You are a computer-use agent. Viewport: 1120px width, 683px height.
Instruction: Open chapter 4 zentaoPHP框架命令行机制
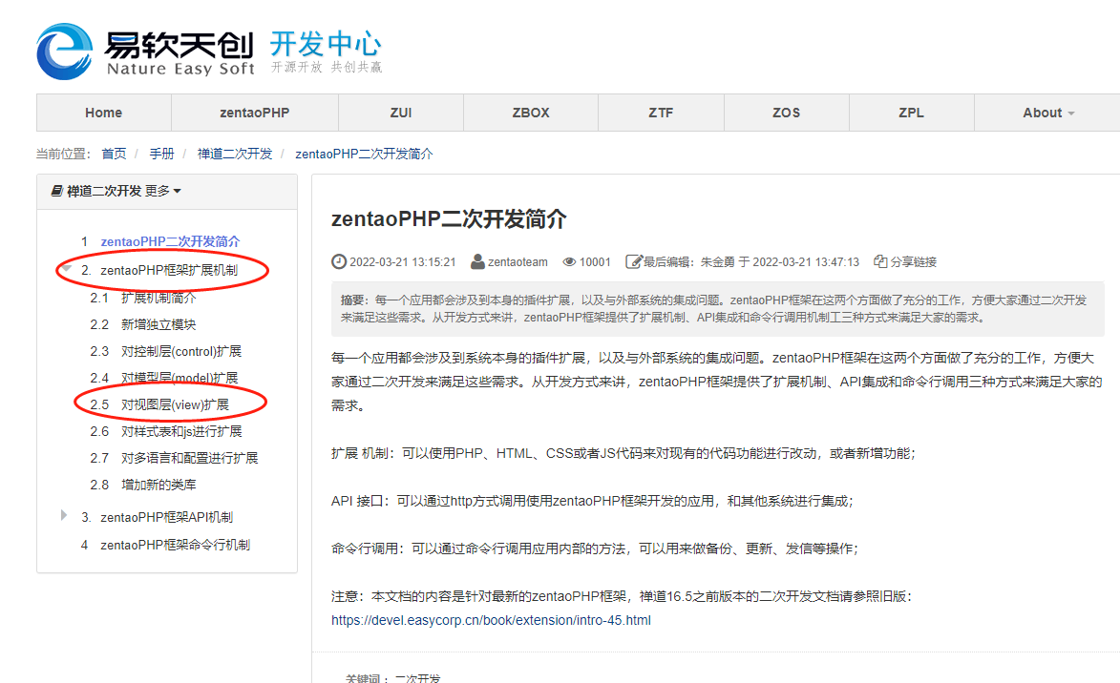point(175,545)
